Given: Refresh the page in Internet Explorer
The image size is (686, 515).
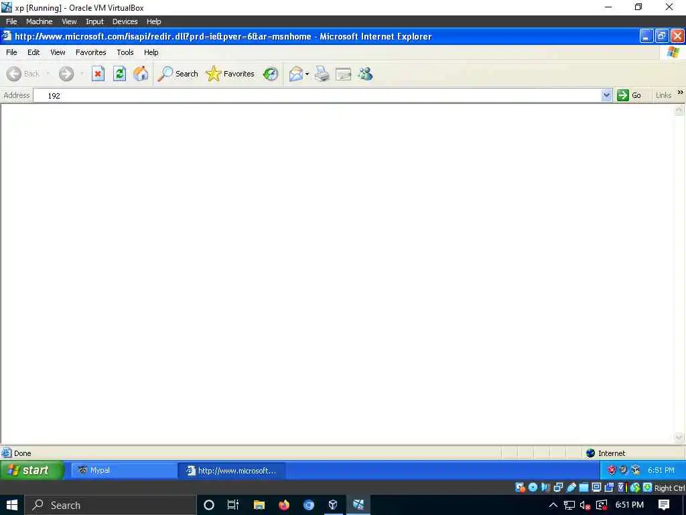Looking at the screenshot, I should [x=119, y=74].
